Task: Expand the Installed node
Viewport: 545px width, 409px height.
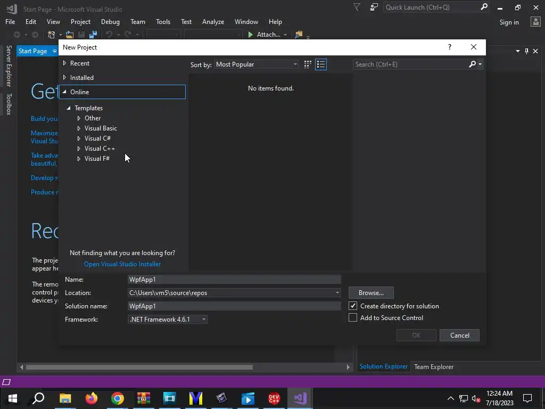Action: point(64,77)
